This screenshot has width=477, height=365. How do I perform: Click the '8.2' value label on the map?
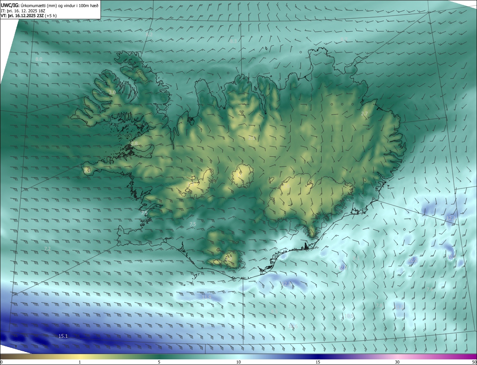tap(149, 34)
